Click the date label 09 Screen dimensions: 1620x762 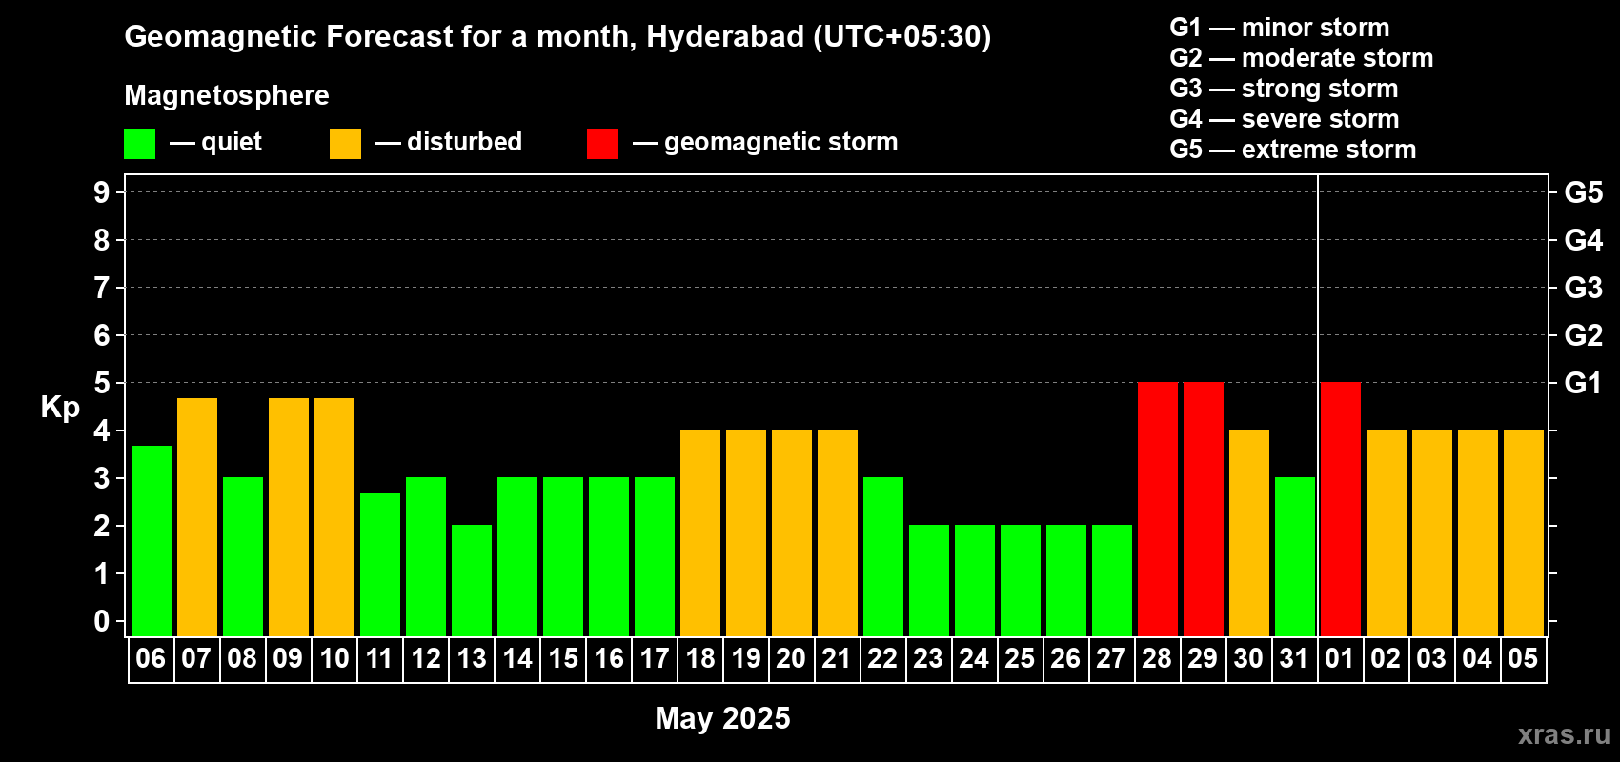point(288,658)
